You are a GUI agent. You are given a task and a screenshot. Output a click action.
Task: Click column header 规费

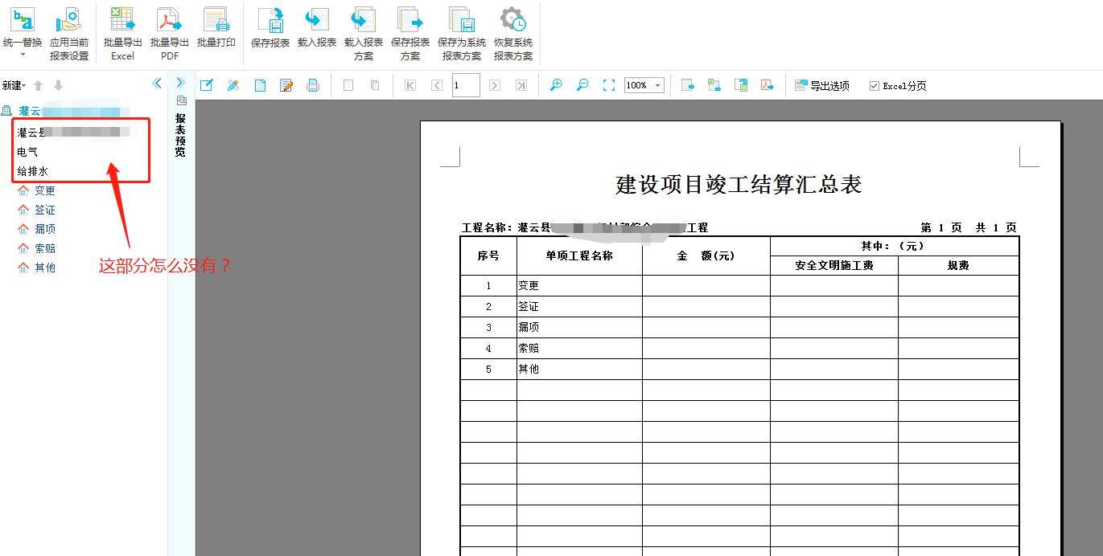(x=958, y=266)
